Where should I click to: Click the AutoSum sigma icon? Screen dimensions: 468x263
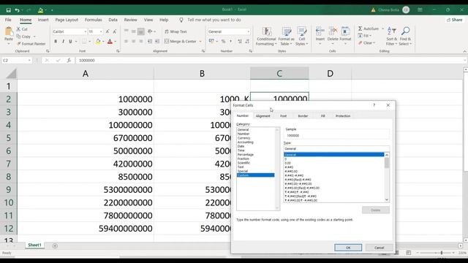coord(361,28)
